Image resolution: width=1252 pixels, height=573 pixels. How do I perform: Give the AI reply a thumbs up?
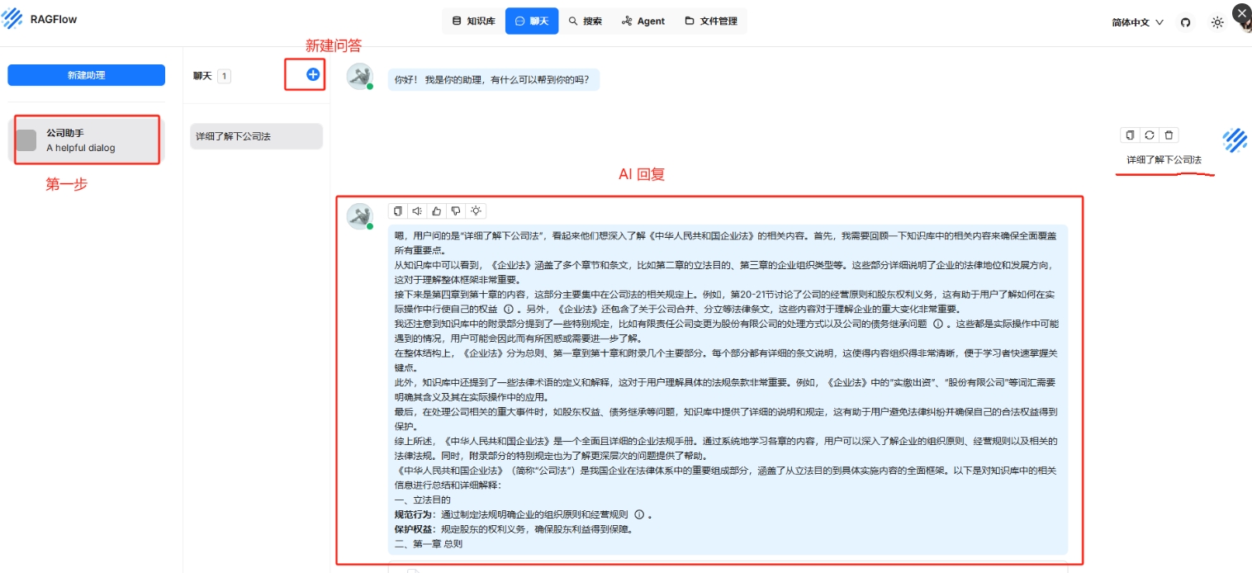tap(437, 211)
